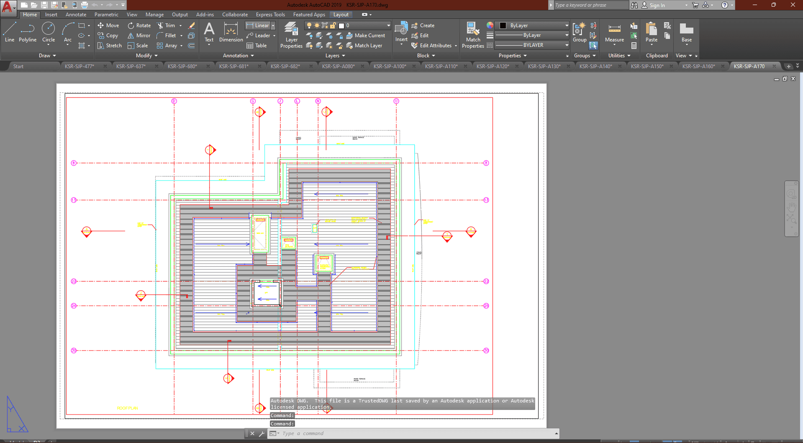Open Layer Properties manager
Screen dimensions: 803x443
pyautogui.click(x=291, y=34)
